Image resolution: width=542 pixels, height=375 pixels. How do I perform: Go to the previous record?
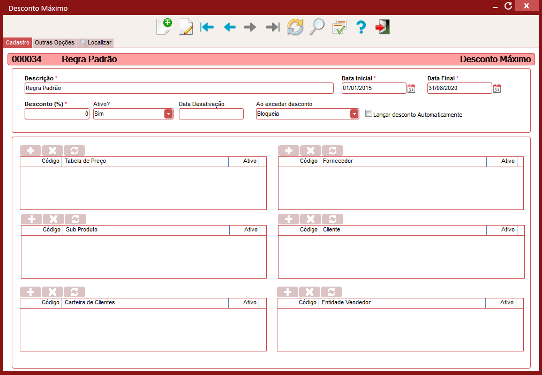tap(230, 27)
